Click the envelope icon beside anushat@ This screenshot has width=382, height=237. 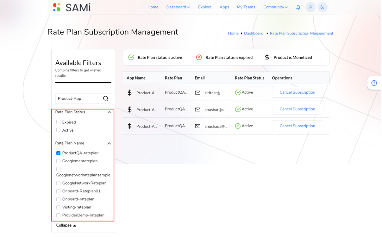198,109
